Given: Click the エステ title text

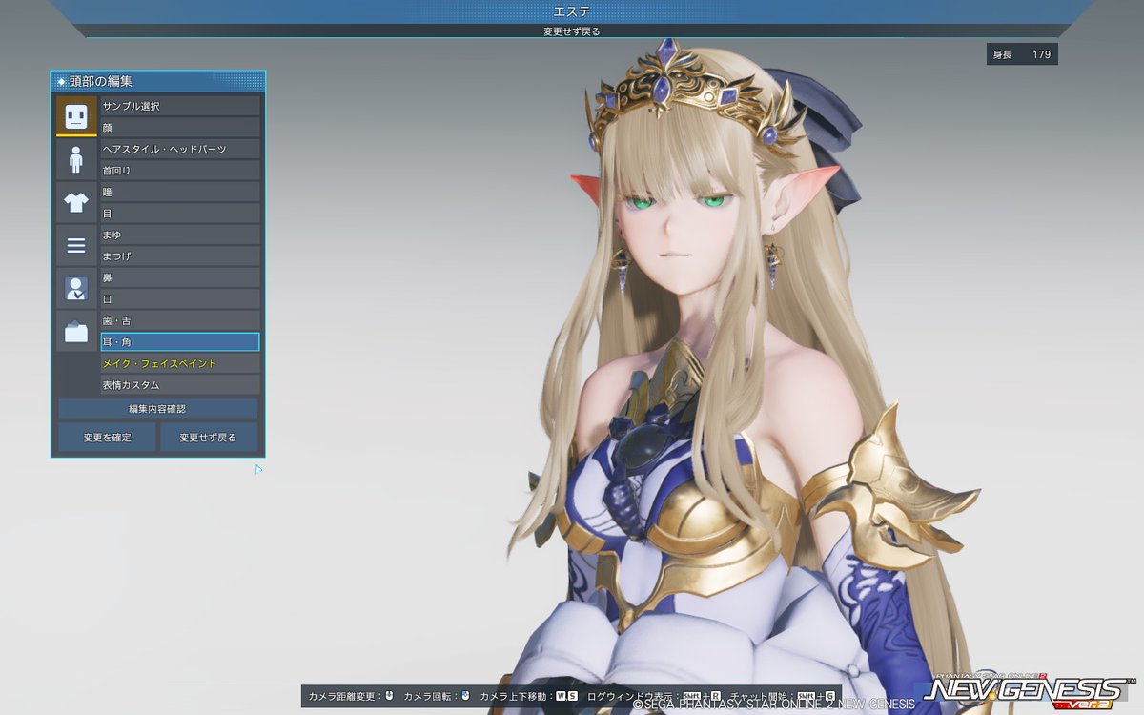Looking at the screenshot, I should (572, 11).
